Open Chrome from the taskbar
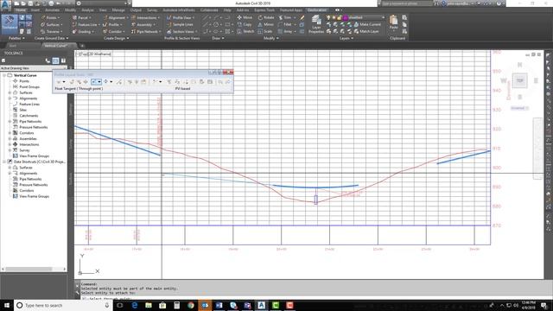Screen dimensions: 553x311 [x=191, y=305]
